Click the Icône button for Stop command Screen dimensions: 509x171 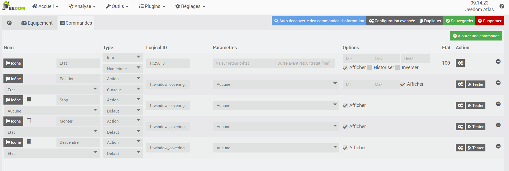coord(14,100)
